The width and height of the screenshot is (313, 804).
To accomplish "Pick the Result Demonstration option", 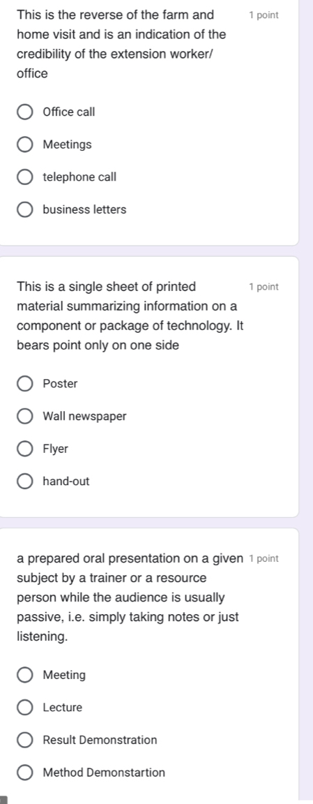I will click(24, 740).
